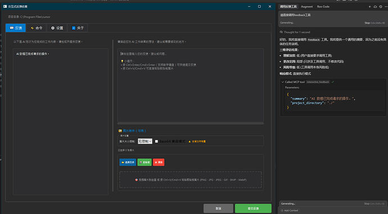Click the gray 取消 button
This screenshot has height=214, width=388.
(x=218, y=208)
